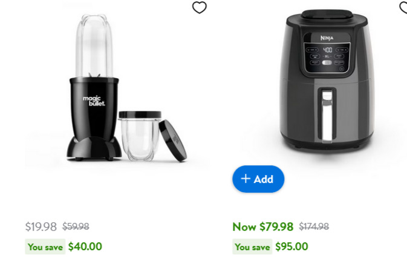The width and height of the screenshot is (407, 258).
Task: Click the magic bullet logo on blender base
Action: (x=94, y=101)
